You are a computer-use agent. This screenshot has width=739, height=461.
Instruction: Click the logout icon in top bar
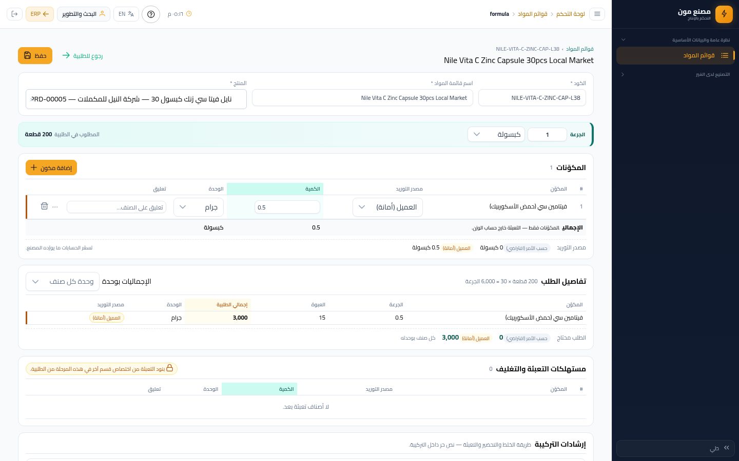(x=14, y=14)
